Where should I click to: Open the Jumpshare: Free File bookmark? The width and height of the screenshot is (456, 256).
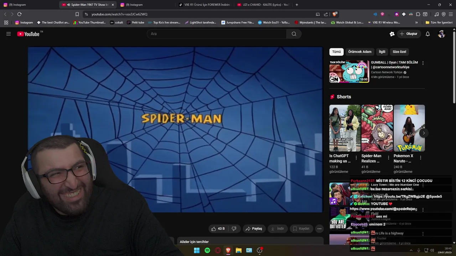point(238,22)
